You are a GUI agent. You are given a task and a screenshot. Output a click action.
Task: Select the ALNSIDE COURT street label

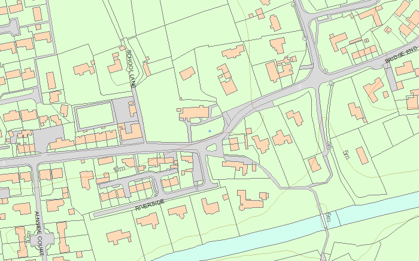click(40, 234)
